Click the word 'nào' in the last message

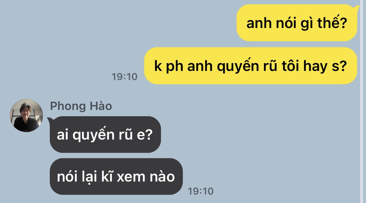[162, 176]
